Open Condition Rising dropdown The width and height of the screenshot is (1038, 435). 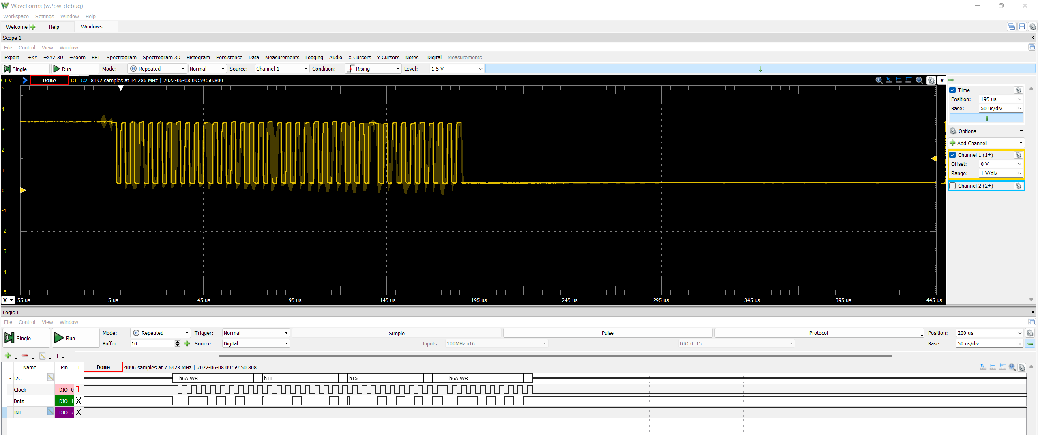(373, 69)
